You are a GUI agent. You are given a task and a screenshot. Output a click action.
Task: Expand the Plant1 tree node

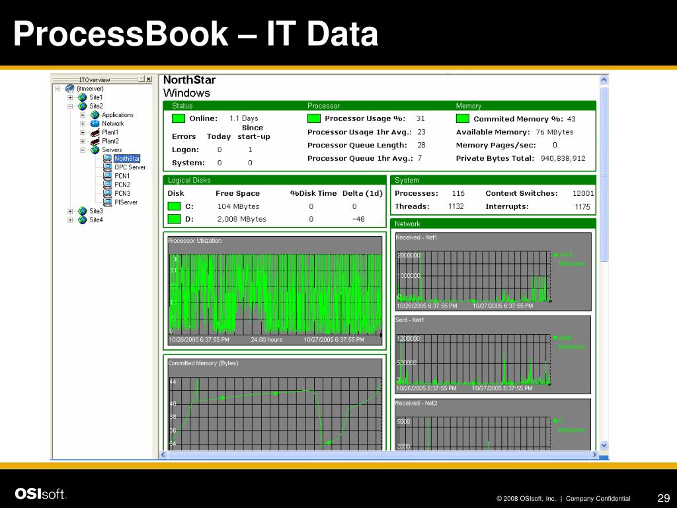click(x=83, y=132)
